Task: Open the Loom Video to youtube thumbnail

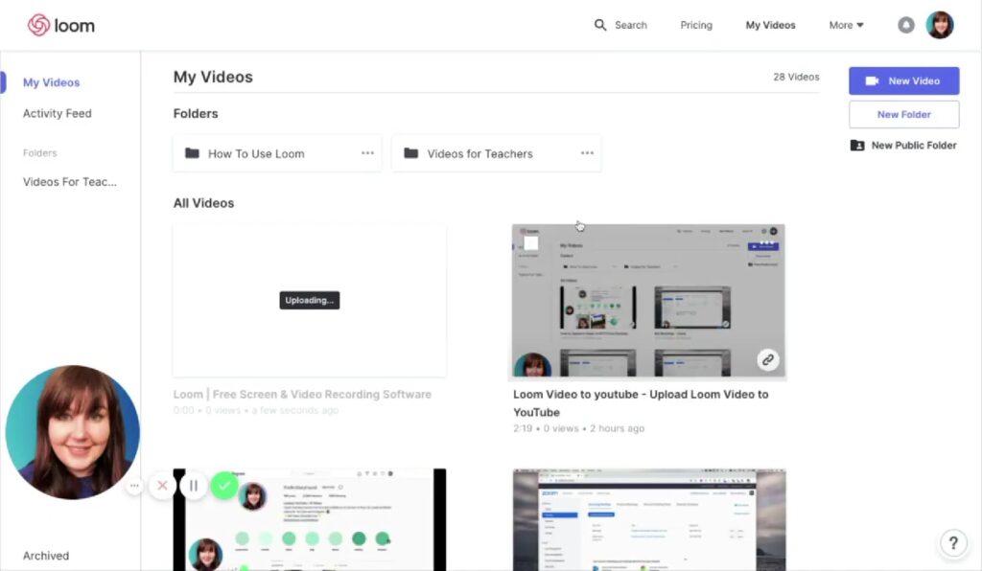Action: [x=648, y=301]
